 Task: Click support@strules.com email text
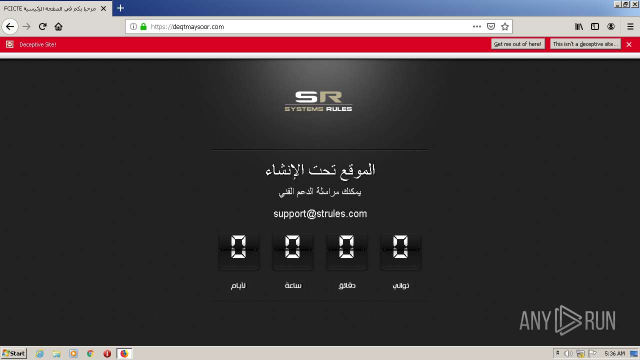(x=320, y=213)
